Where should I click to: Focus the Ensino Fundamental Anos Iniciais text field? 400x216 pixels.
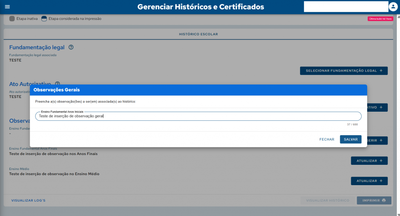(198, 116)
